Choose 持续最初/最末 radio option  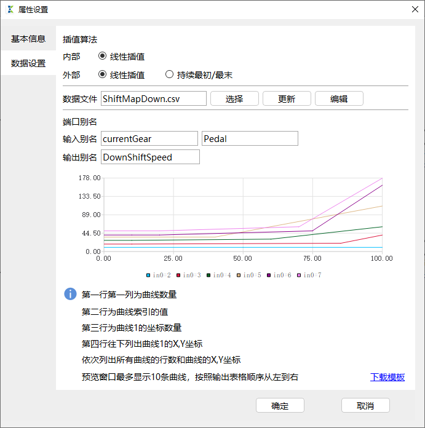point(169,74)
